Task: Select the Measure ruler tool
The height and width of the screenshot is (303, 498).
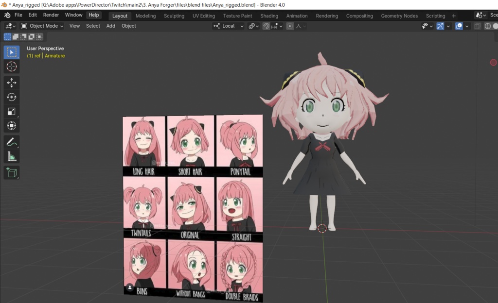Action: [12, 156]
